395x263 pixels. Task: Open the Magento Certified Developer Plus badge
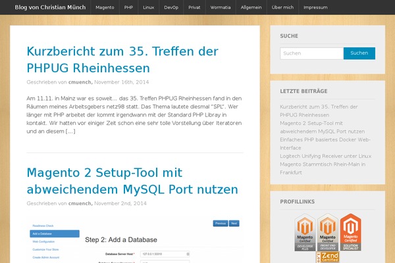(305, 232)
